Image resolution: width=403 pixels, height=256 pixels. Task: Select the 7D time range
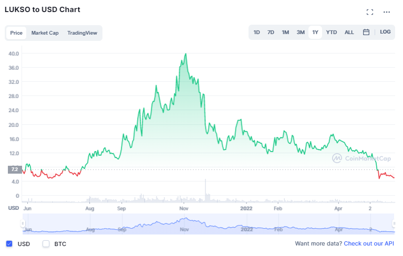271,33
